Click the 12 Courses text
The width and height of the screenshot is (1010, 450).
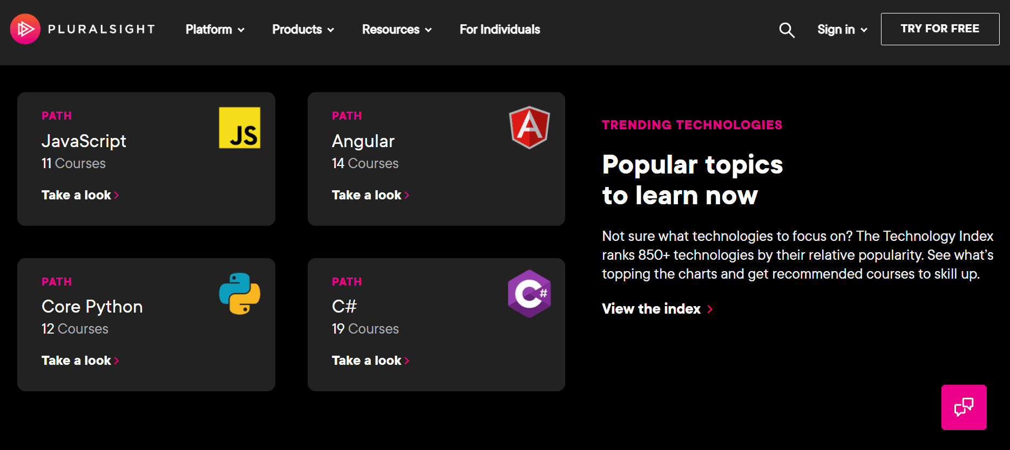tap(75, 329)
